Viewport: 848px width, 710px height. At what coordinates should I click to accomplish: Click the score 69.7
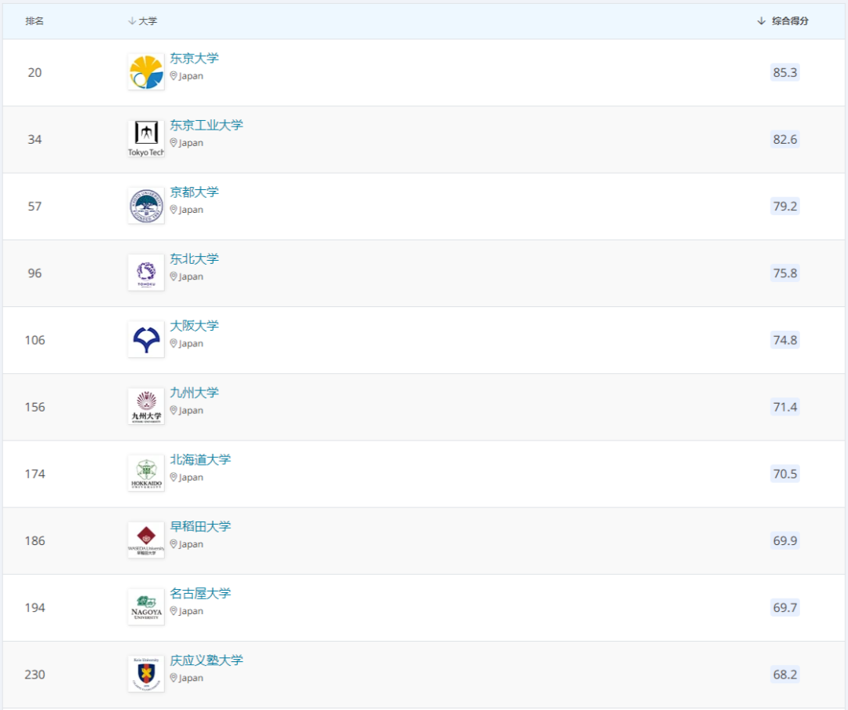[x=784, y=607]
